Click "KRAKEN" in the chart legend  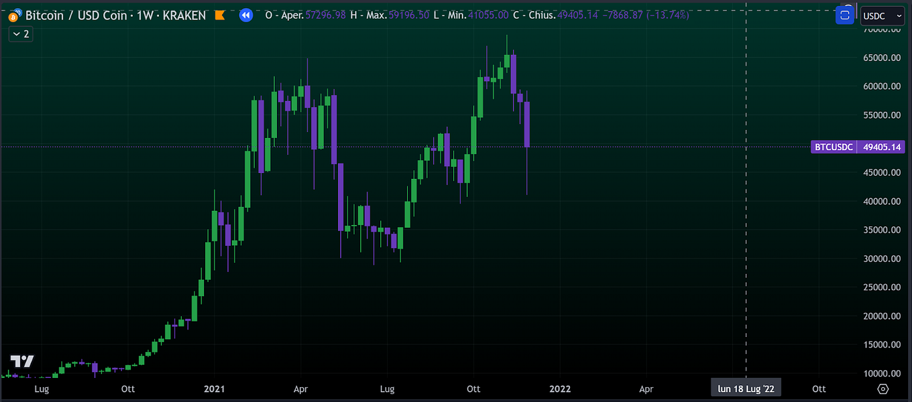tap(184, 15)
